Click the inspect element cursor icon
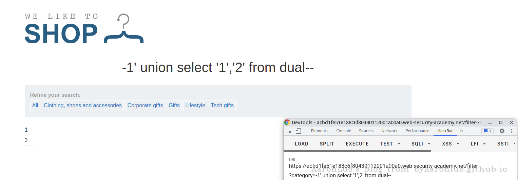The height and width of the screenshot is (180, 518). click(289, 131)
